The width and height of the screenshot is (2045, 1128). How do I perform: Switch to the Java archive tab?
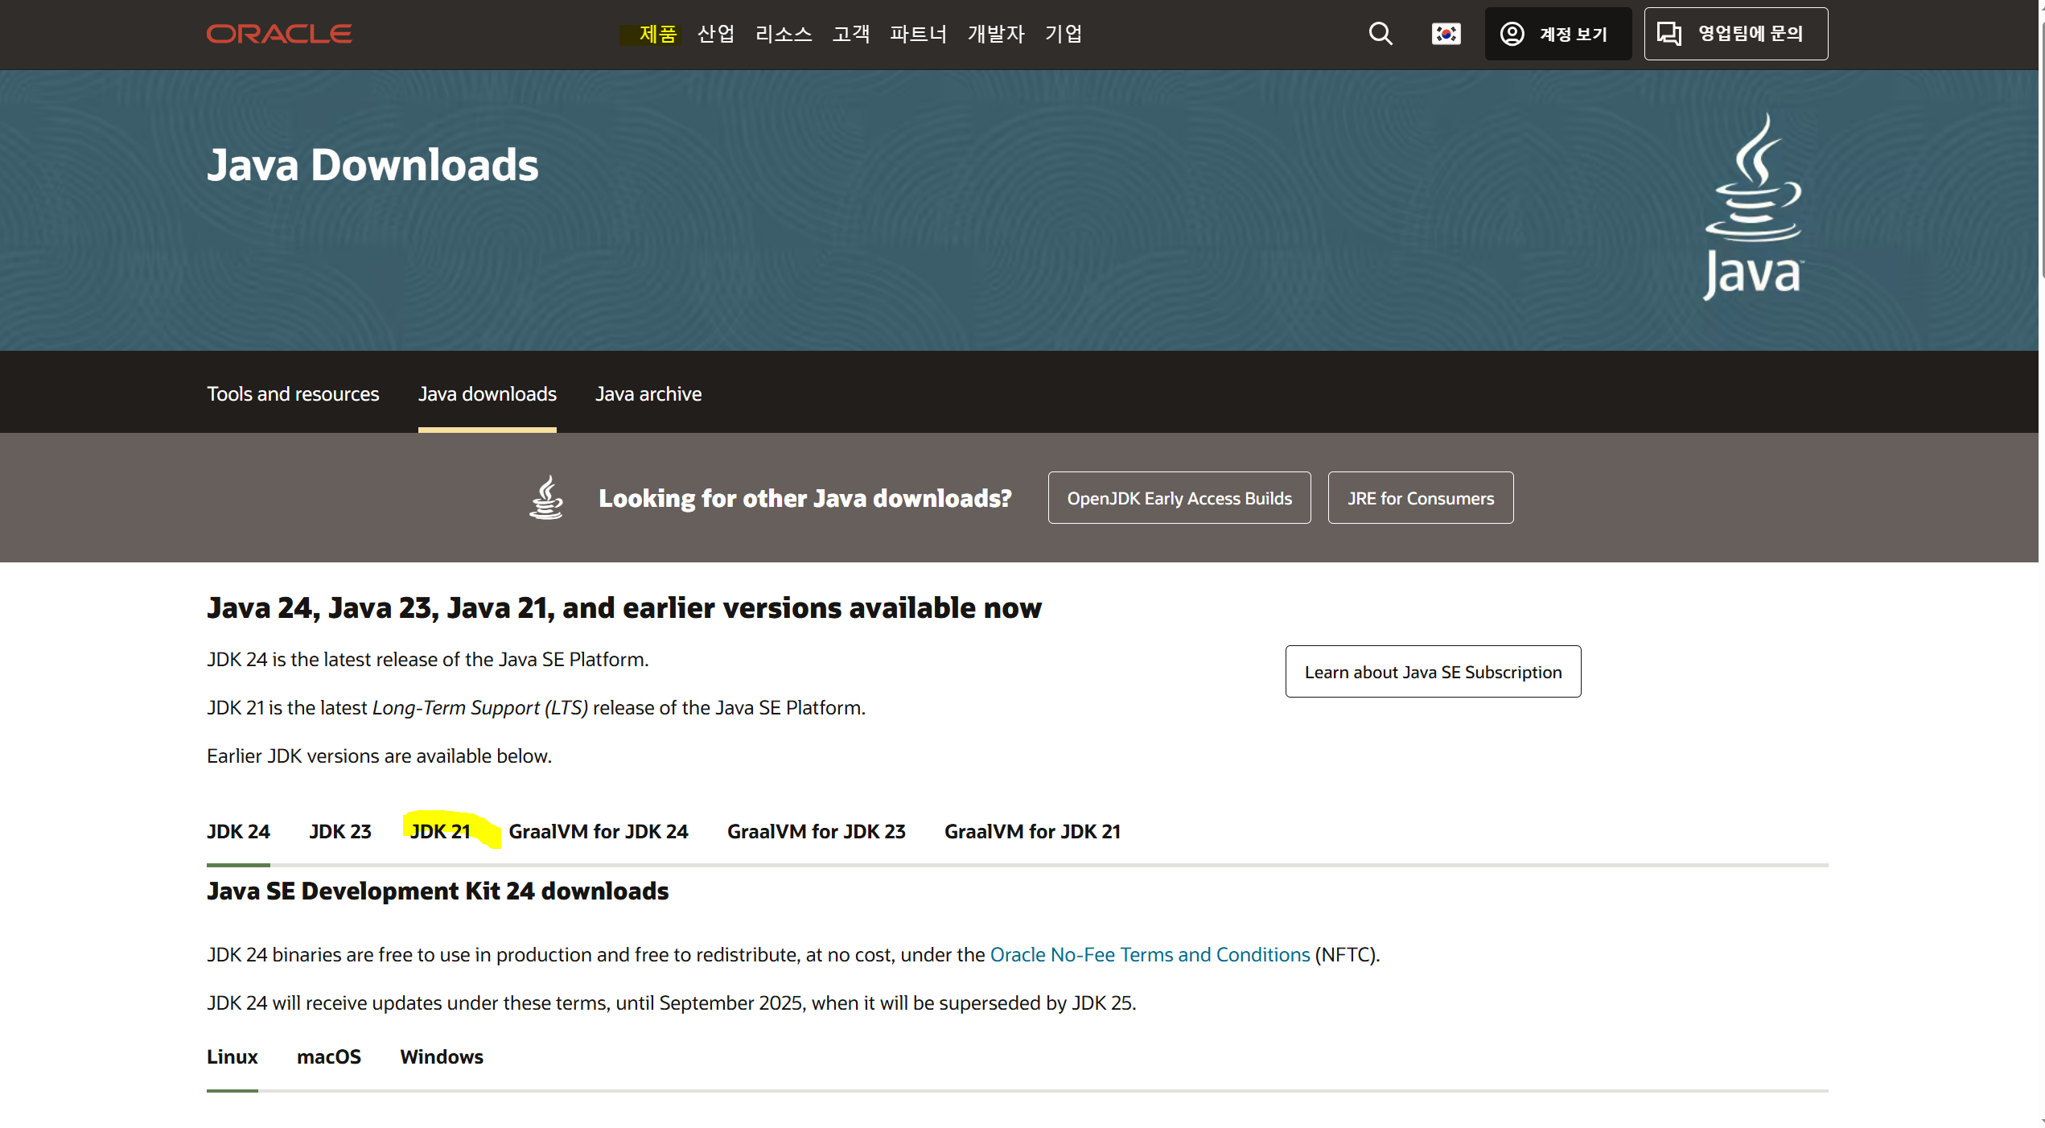point(648,393)
